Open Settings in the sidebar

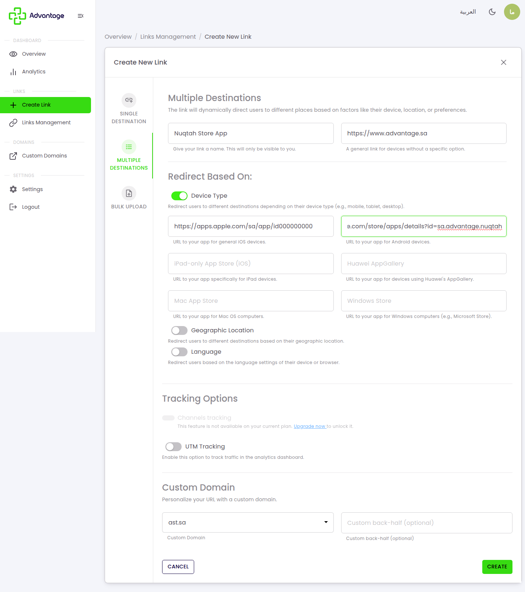pos(46,189)
